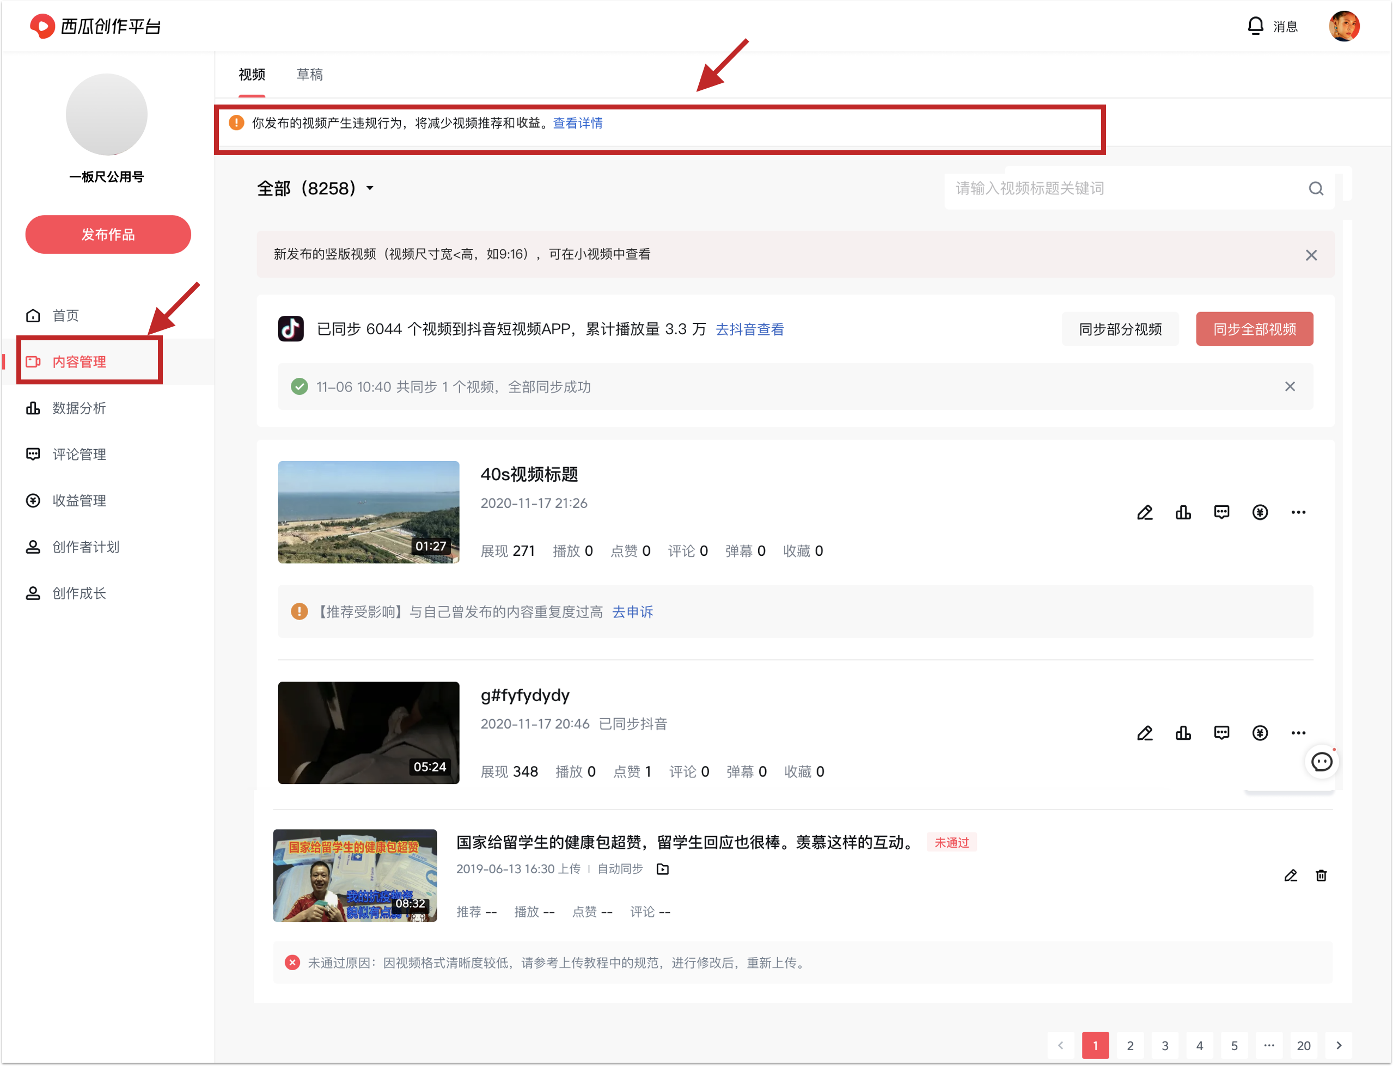Open 查看详情 violation link

[x=577, y=123]
